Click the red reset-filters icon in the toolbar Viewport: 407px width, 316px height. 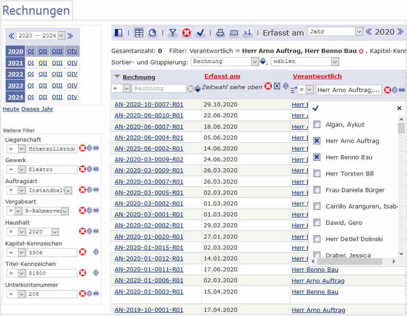pyautogui.click(x=186, y=33)
